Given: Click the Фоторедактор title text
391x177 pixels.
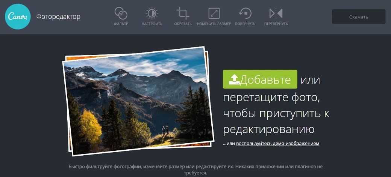Looking at the screenshot, I should [x=58, y=16].
